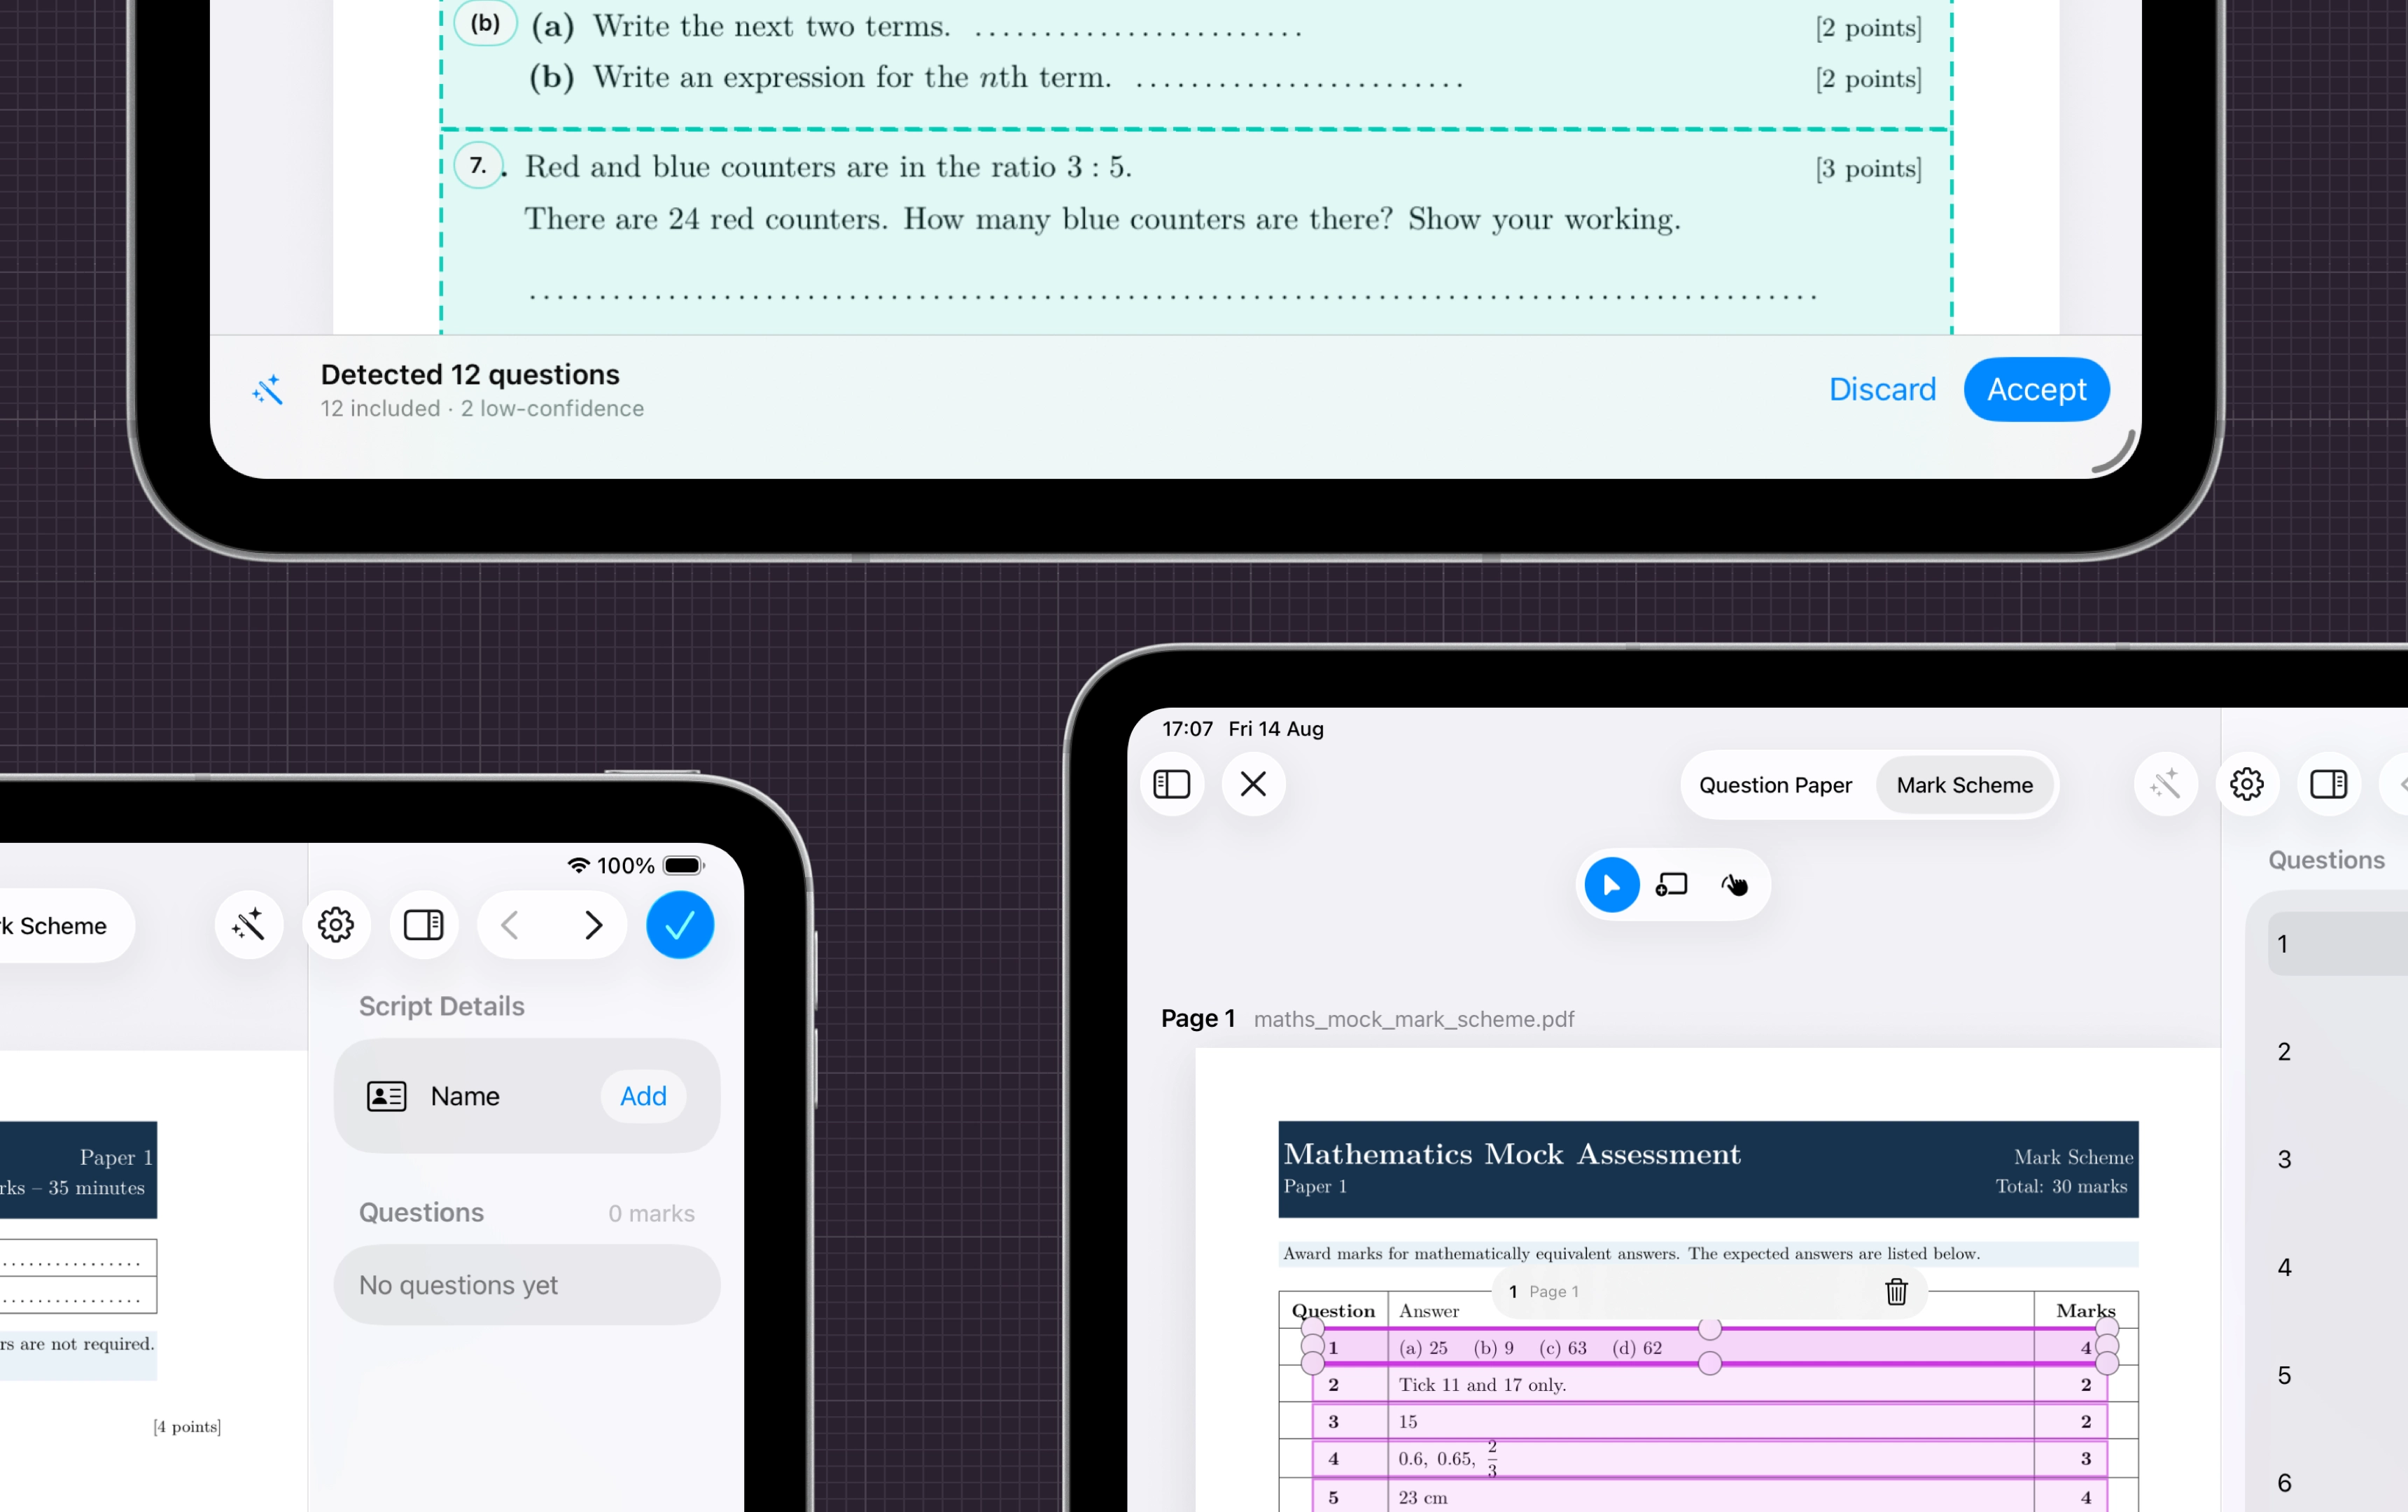Screen dimensions: 2408x1512
Task: Select the question 7 number badge
Action: coord(478,165)
